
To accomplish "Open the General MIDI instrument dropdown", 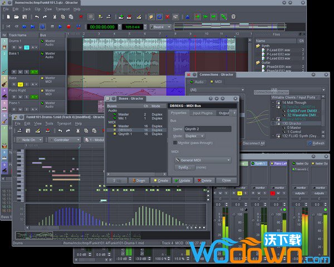I will [x=202, y=160].
